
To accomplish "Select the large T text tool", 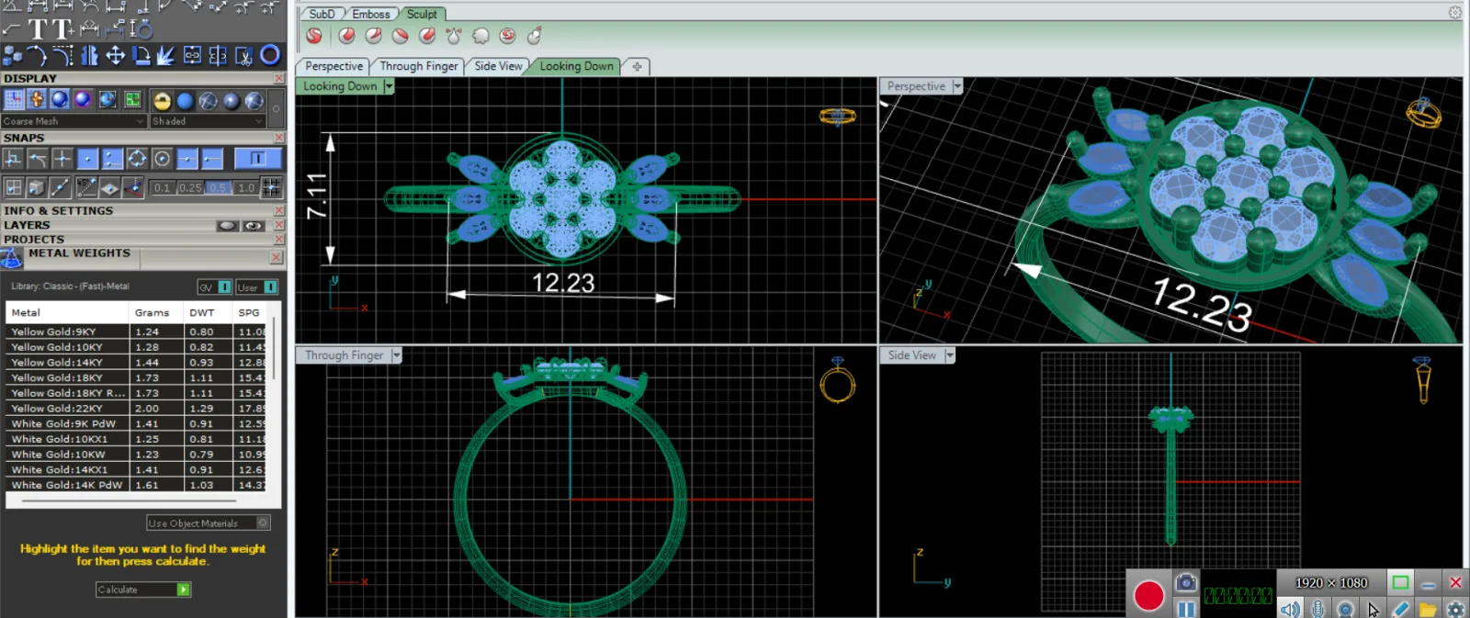I will click(x=38, y=30).
